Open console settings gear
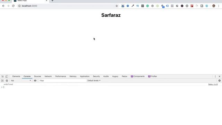 pyautogui.click(x=220, y=81)
